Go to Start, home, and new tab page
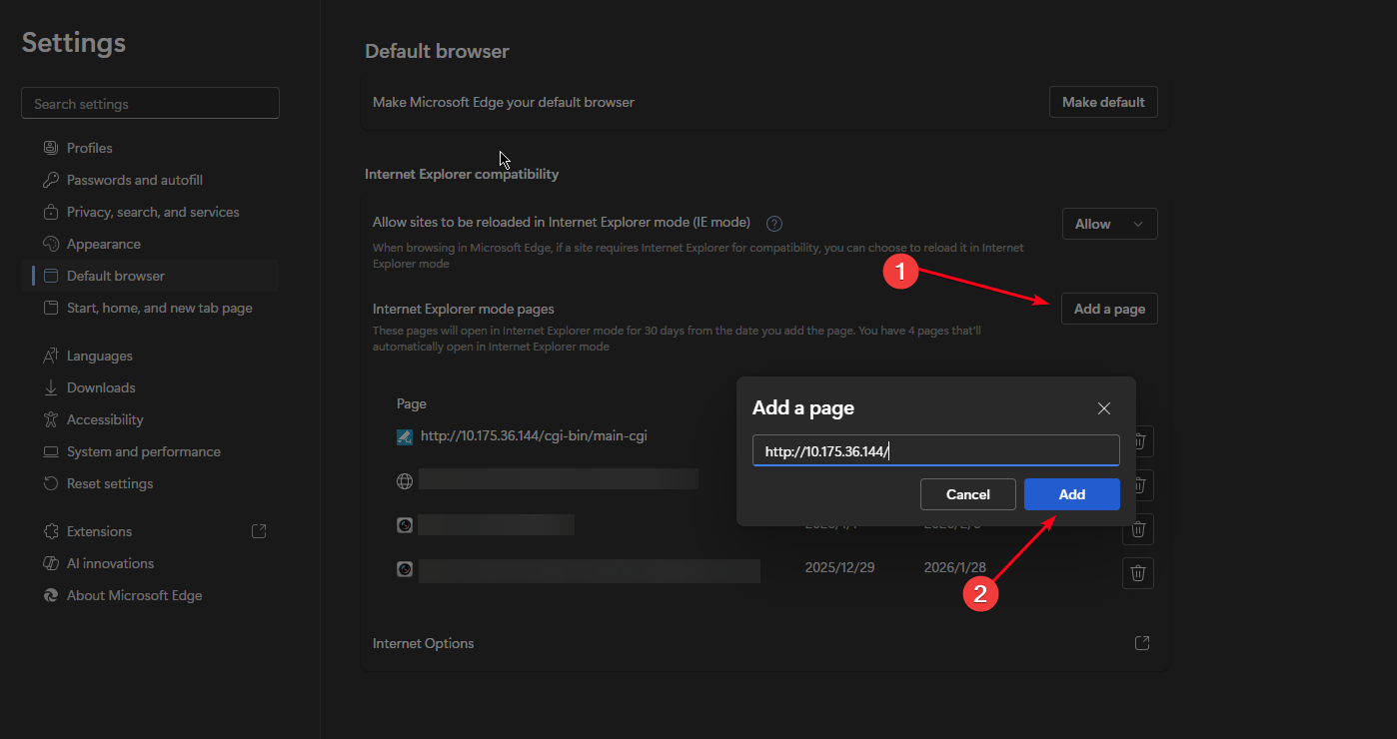The image size is (1397, 739). coord(159,308)
